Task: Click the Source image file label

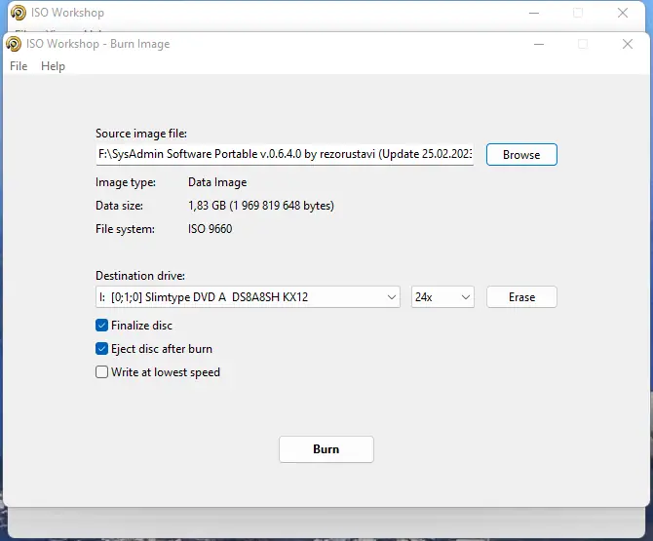Action: click(x=141, y=134)
